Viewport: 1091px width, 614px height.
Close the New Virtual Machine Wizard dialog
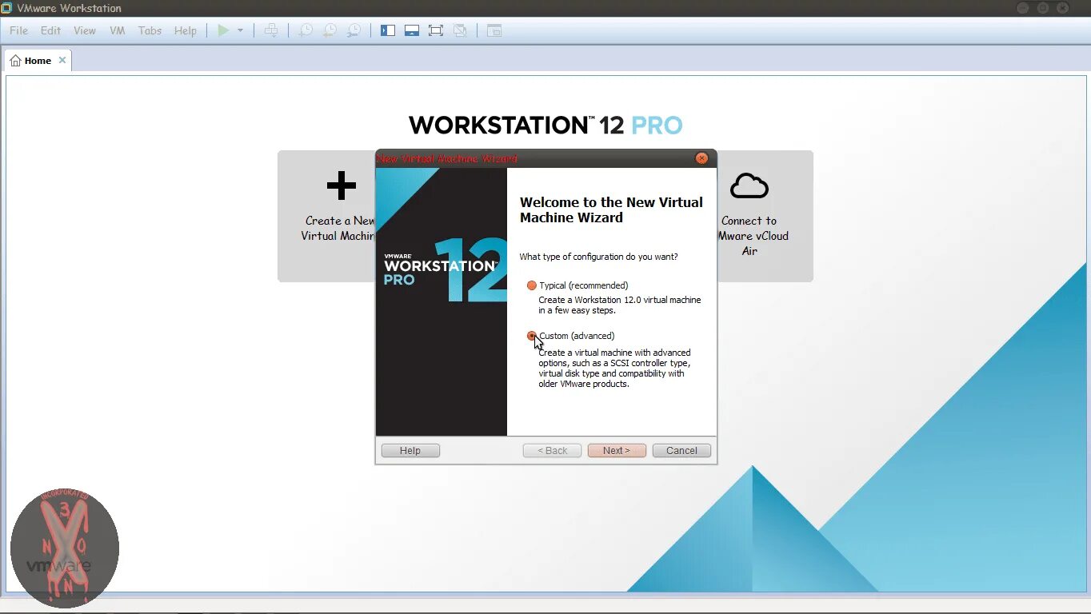701,158
